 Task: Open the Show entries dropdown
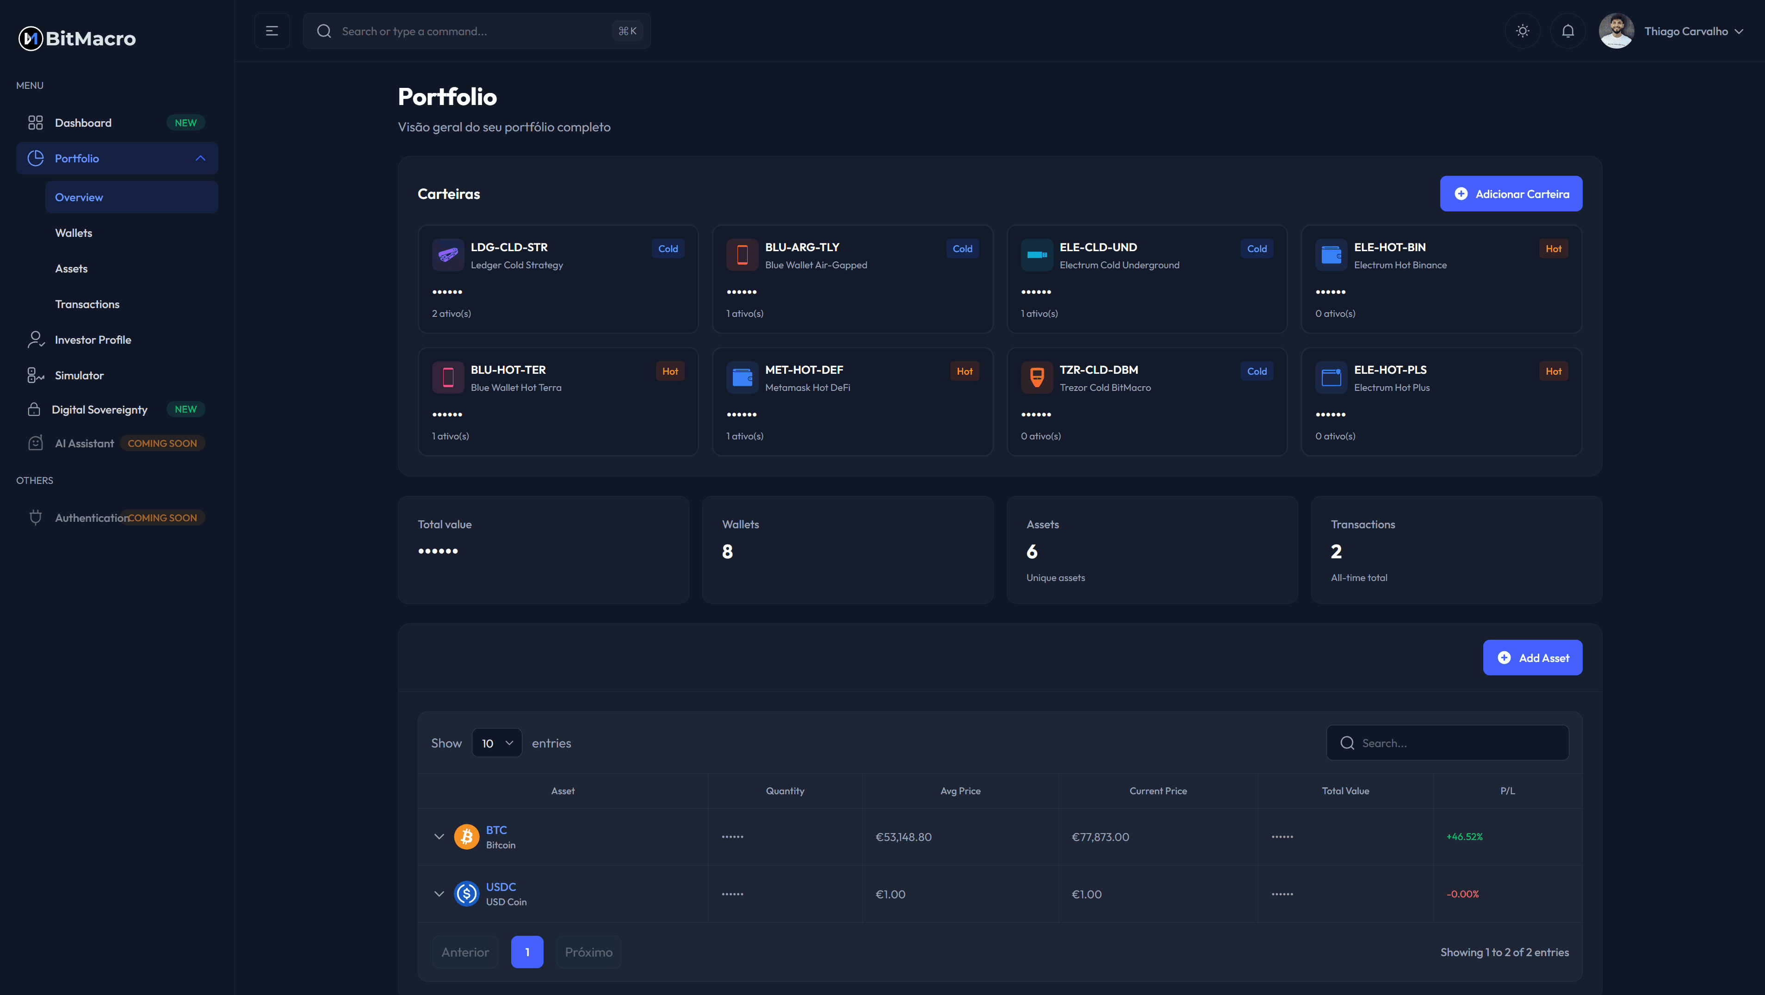click(497, 743)
